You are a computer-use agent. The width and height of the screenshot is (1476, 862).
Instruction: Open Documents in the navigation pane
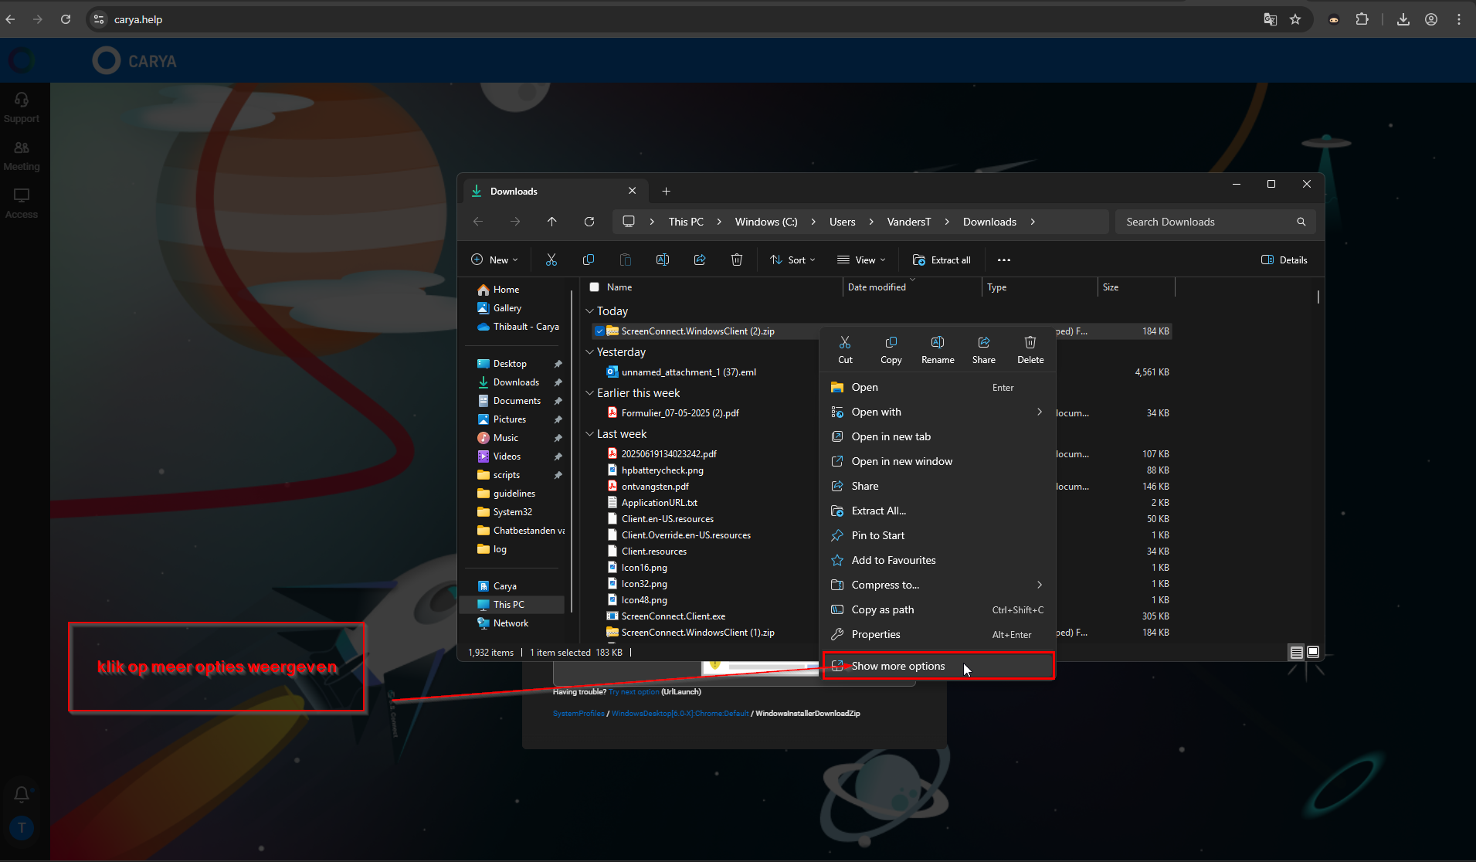(517, 401)
